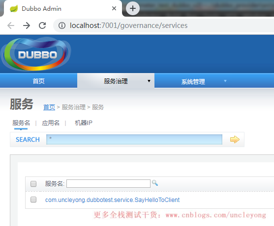Click the browser address bar URL
274x226 pixels.
pyautogui.click(x=128, y=25)
